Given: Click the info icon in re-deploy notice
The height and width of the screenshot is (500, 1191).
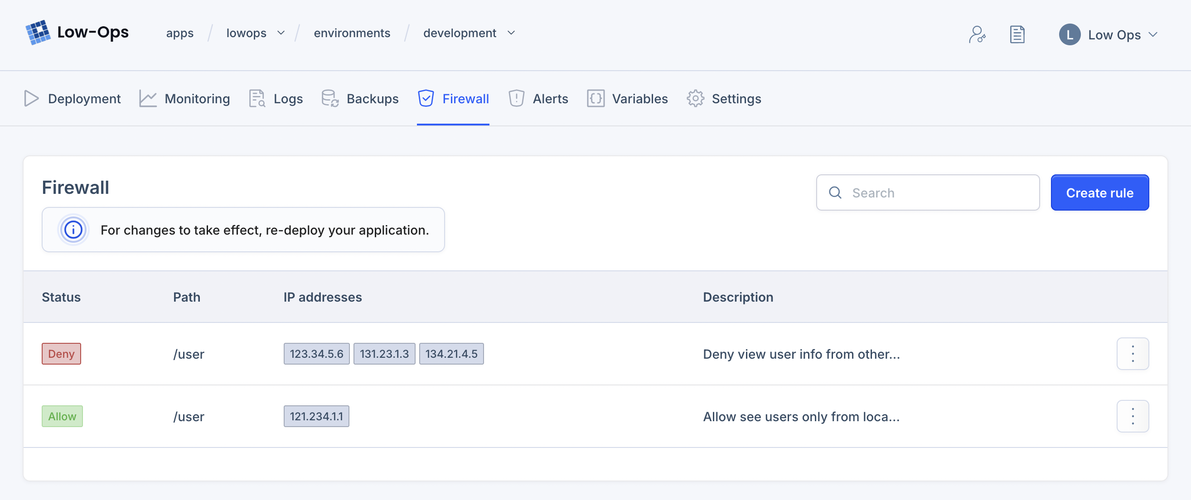Looking at the screenshot, I should [73, 230].
